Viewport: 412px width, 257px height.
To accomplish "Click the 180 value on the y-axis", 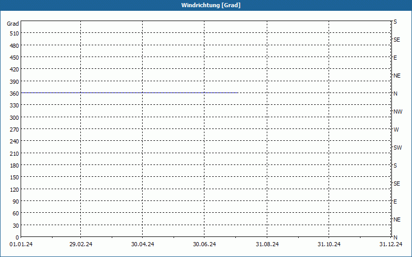I will [14, 166].
